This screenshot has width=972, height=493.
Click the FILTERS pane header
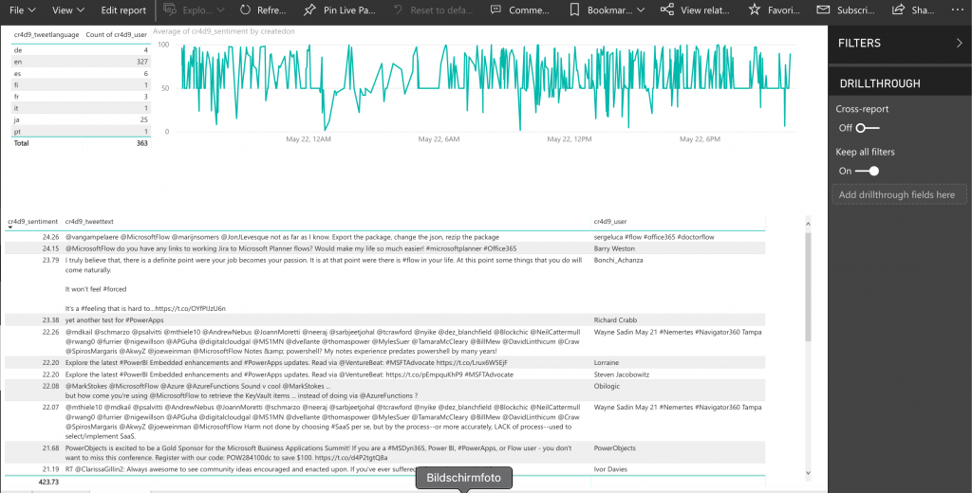[x=859, y=44]
